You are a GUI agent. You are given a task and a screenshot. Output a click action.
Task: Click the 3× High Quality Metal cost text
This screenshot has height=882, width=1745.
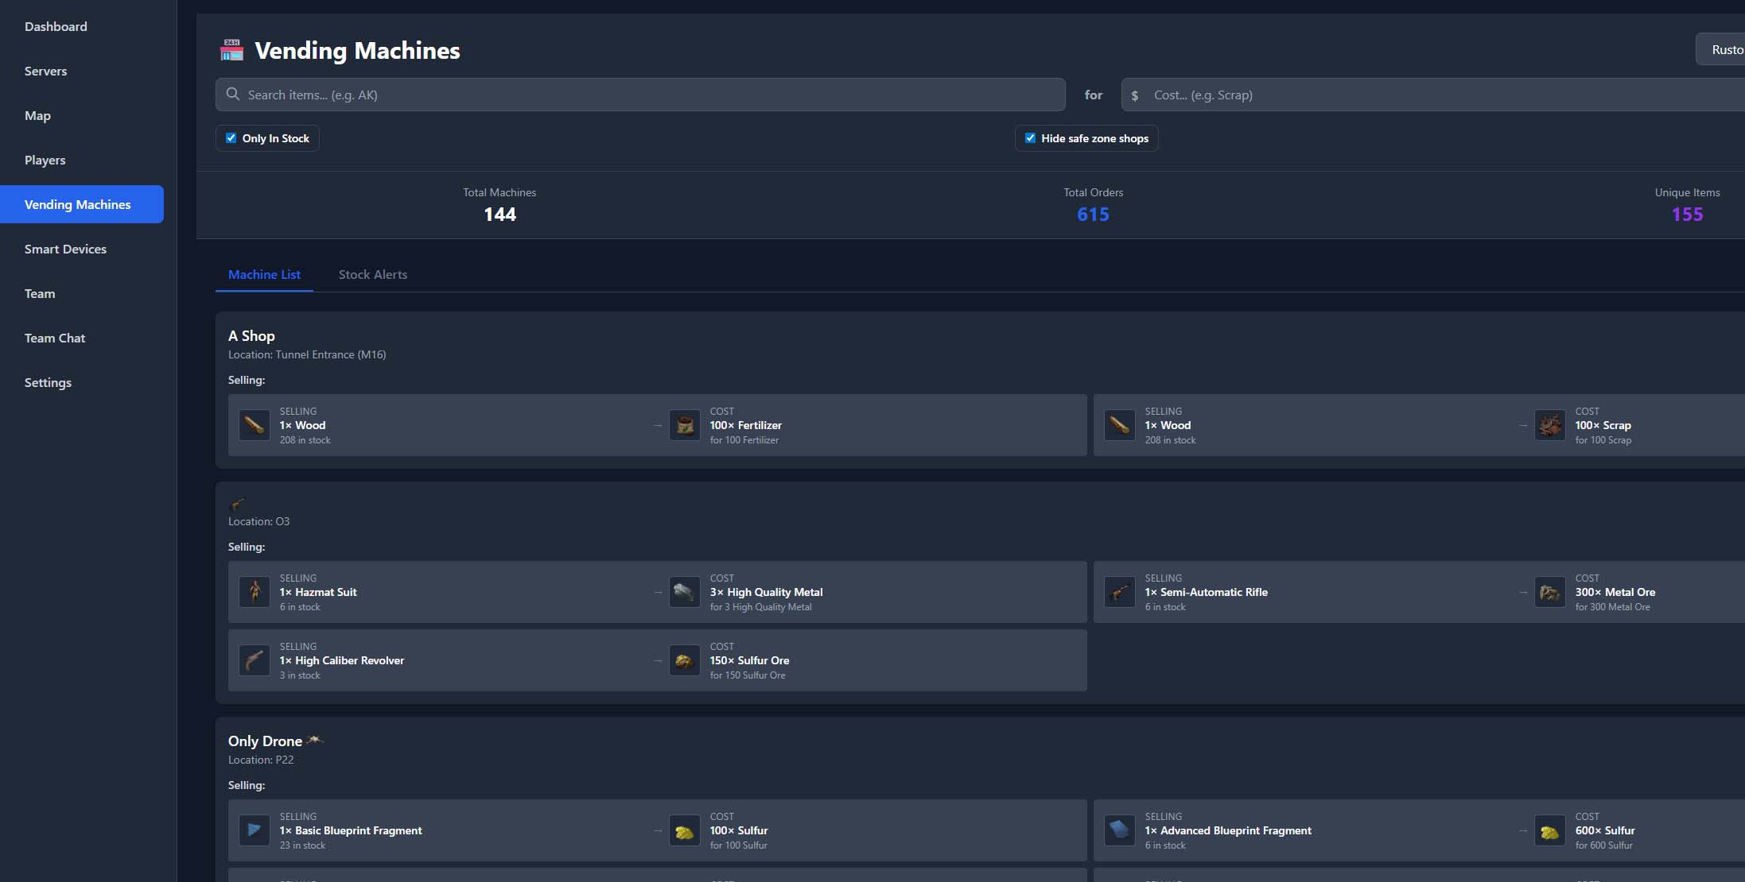click(766, 592)
